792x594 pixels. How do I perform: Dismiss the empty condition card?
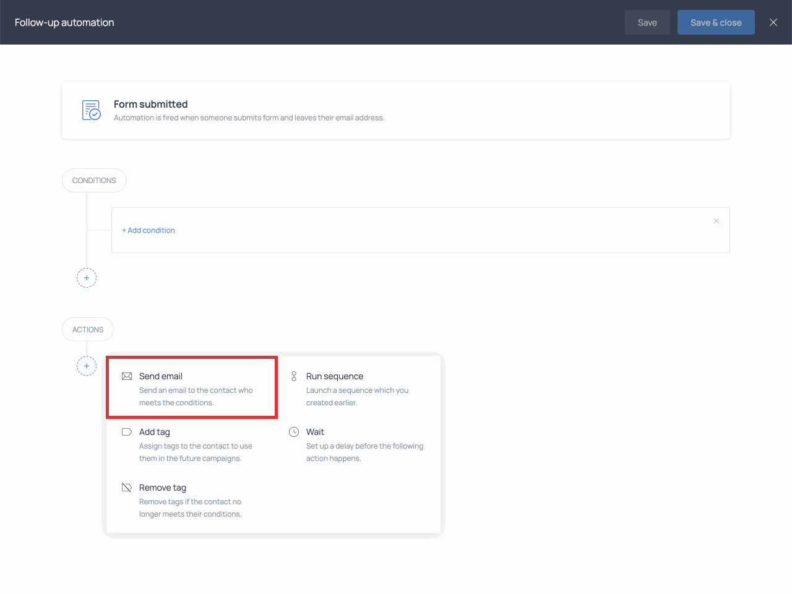coord(717,221)
